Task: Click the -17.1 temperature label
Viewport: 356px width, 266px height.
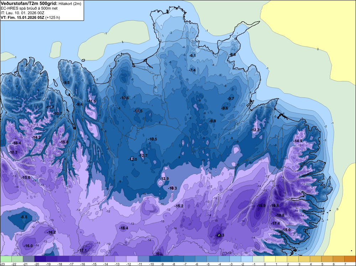Action: [x=83, y=251]
